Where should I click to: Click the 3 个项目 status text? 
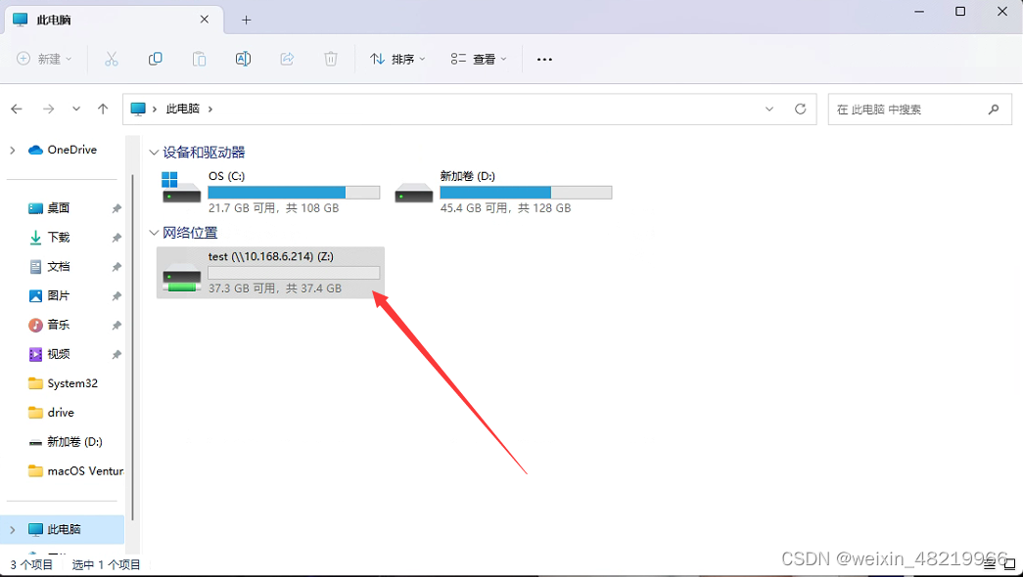31,564
